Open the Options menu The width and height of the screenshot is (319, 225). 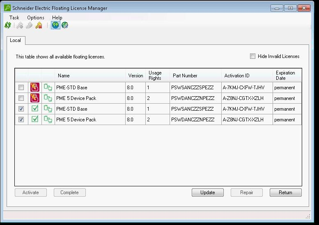tap(36, 18)
